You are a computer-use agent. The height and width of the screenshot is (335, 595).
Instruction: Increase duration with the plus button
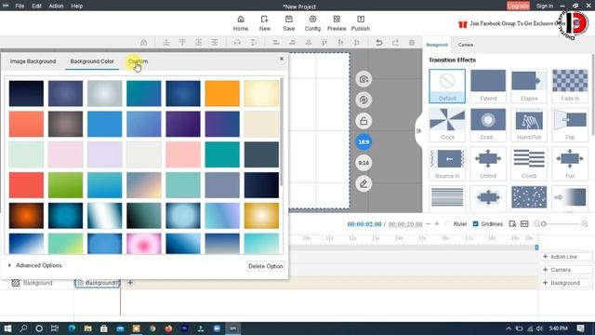pos(437,224)
